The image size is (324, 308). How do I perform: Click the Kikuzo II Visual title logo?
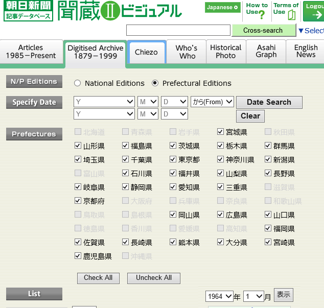point(120,11)
